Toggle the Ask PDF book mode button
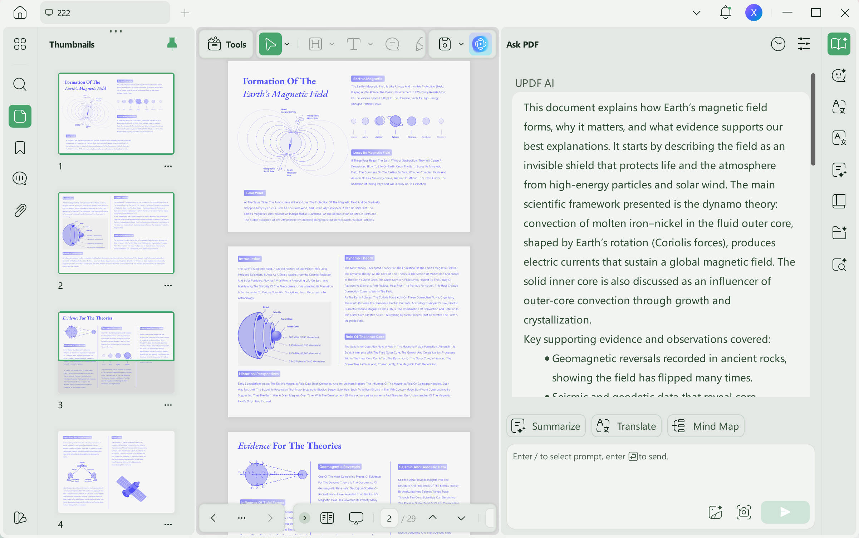 pyautogui.click(x=839, y=44)
